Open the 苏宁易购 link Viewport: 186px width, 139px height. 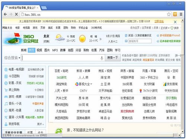pos(171,98)
